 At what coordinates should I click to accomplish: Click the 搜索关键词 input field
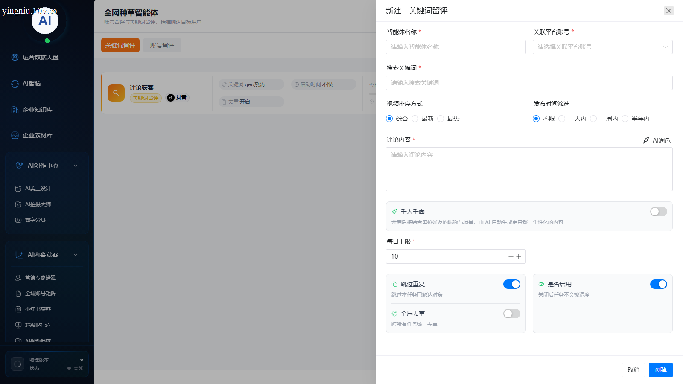coord(529,83)
